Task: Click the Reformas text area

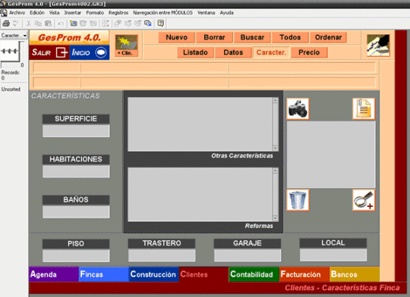Action: click(x=200, y=195)
